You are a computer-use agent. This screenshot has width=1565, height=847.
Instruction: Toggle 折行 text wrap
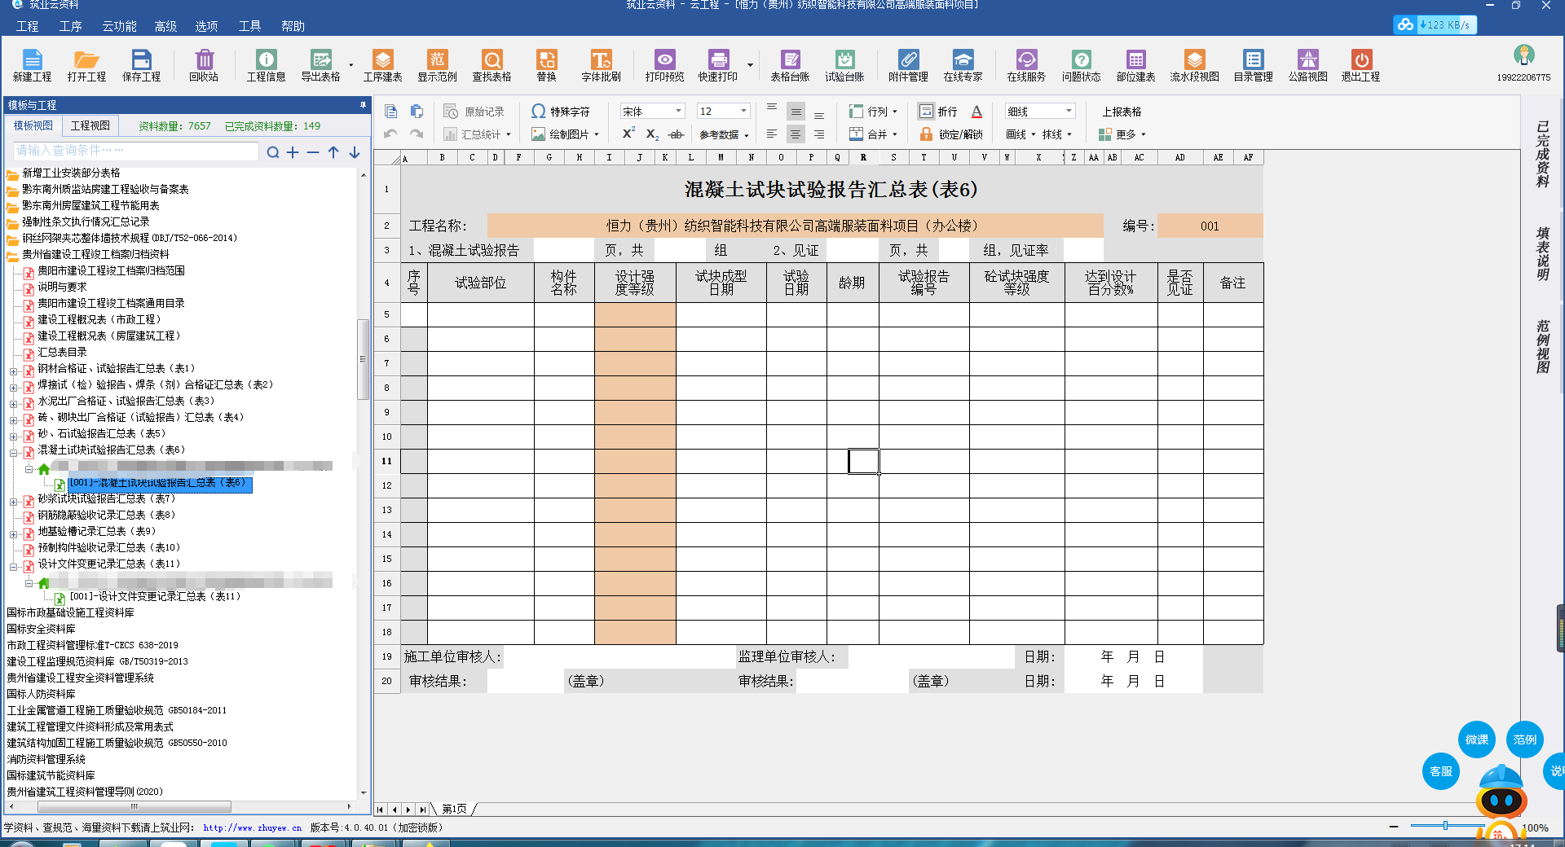pyautogui.click(x=937, y=112)
